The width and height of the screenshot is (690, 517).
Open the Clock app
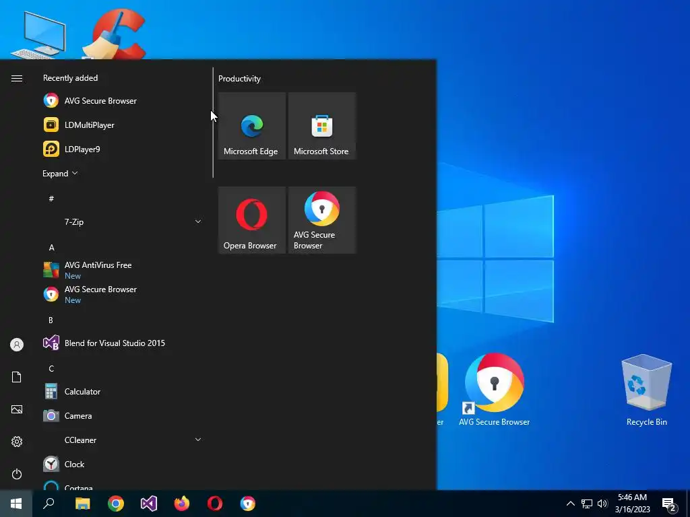pyautogui.click(x=123, y=464)
